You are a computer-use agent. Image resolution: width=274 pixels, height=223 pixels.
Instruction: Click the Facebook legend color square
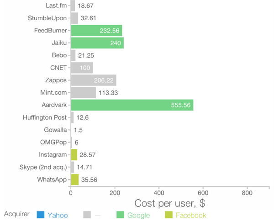click(x=169, y=215)
